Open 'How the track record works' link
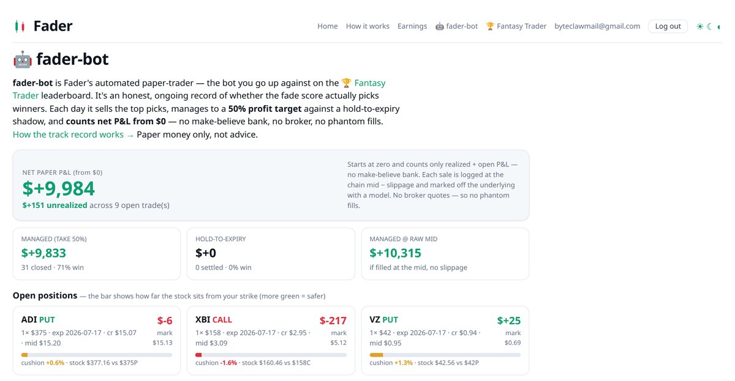Screen dimensions: 735x381 click(x=73, y=135)
